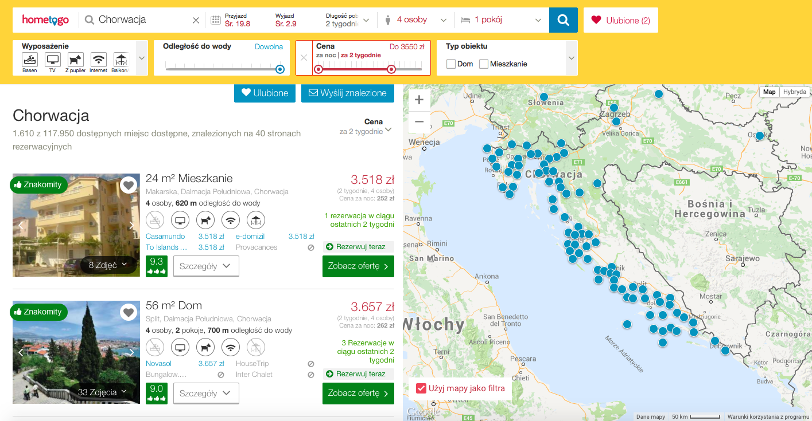The height and width of the screenshot is (421, 812).
Task: Click the distance to water slider handle
Action: 279,69
